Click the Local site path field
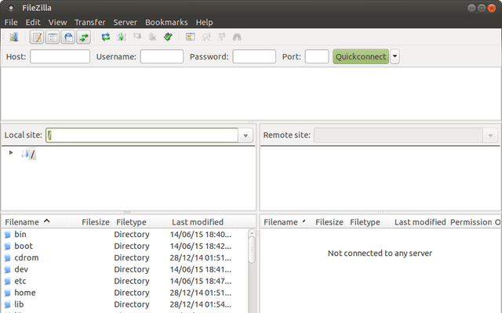 [142, 135]
